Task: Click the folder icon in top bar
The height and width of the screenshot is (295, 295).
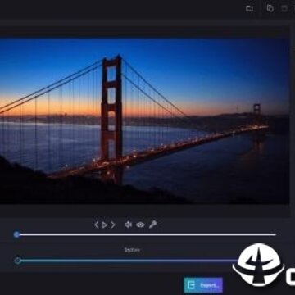Action: (249, 8)
